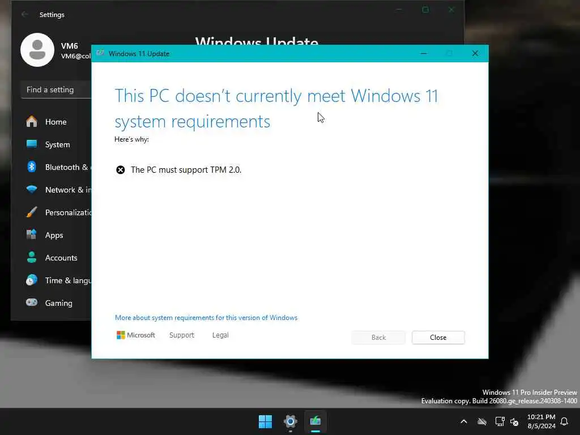Open More about system requirements link
Screen dimensions: 580x435
tap(206, 318)
